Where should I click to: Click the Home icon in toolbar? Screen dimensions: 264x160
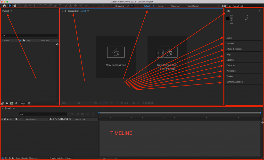tap(4, 6)
